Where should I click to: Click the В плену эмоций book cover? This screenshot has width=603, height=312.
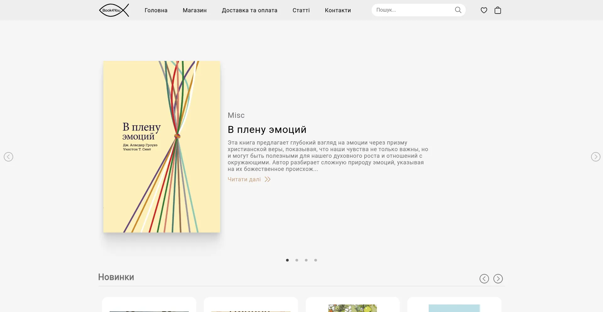click(162, 147)
